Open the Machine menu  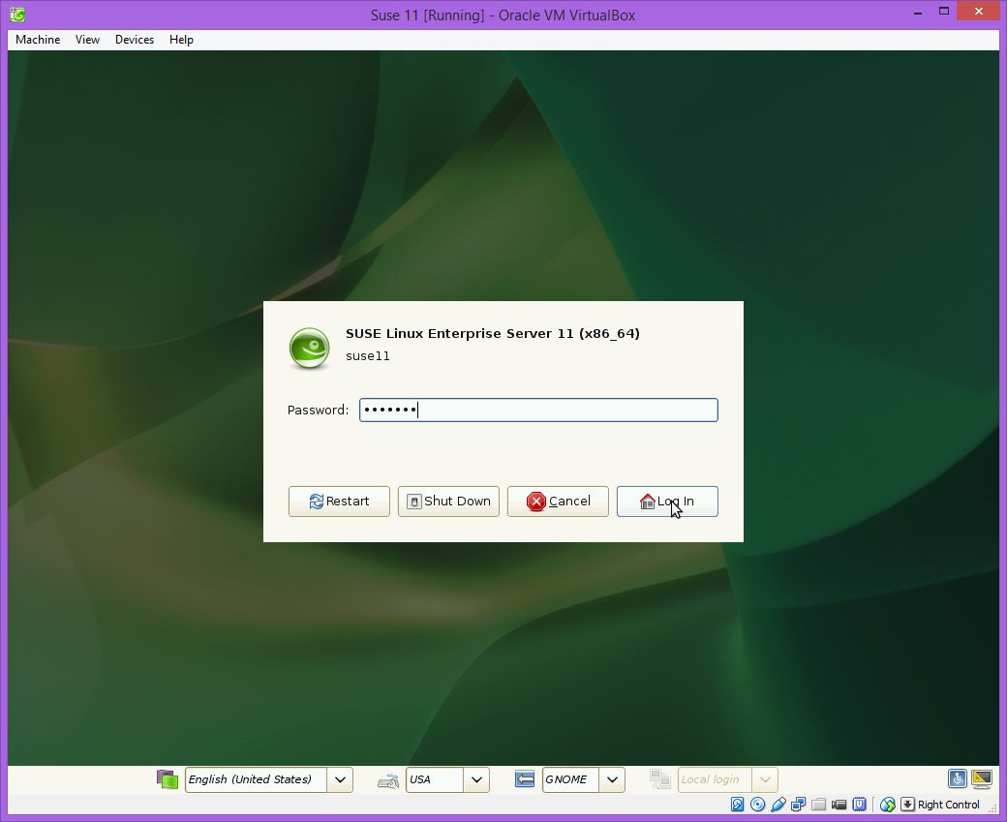(x=38, y=39)
